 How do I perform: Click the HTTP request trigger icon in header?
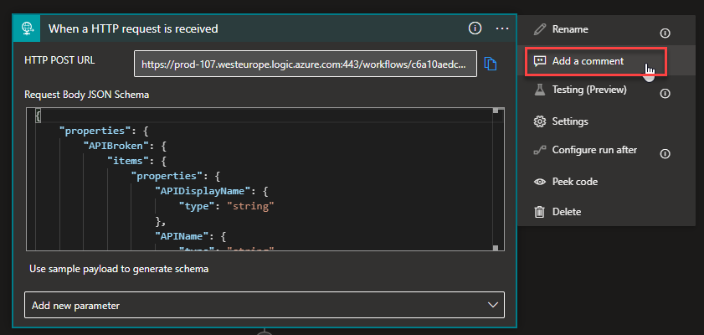pos(28,28)
